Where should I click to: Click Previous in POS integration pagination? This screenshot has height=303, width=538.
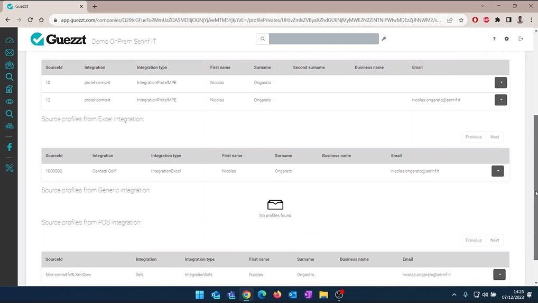pyautogui.click(x=473, y=240)
